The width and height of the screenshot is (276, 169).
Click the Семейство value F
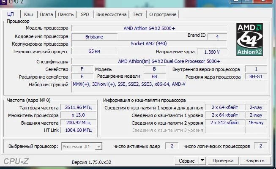tap(82, 69)
